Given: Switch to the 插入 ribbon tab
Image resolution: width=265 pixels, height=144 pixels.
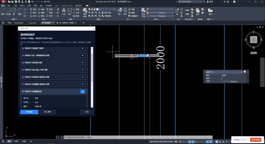Looking at the screenshot, I should (9, 6).
